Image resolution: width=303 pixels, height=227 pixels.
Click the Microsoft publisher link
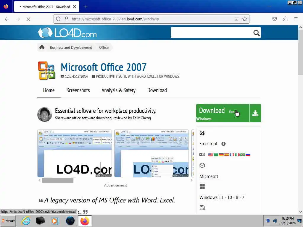(x=209, y=176)
